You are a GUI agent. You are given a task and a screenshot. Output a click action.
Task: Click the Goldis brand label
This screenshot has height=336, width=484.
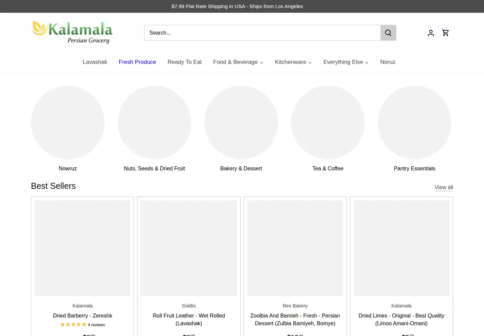pos(189,306)
